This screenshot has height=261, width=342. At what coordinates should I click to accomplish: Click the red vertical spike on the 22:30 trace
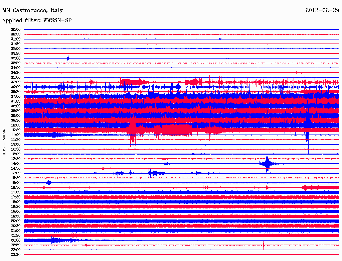tap(264, 245)
